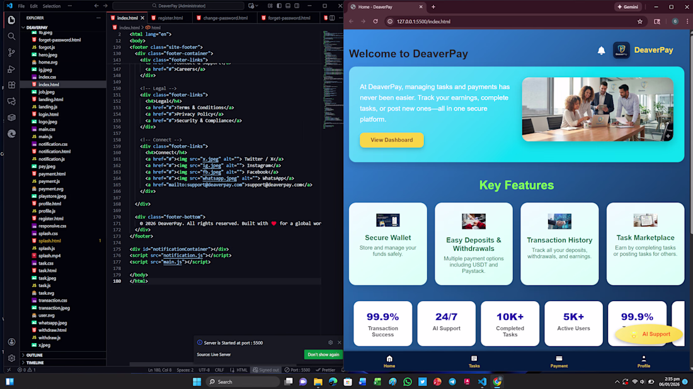Image resolution: width=693 pixels, height=389 pixels.
Task: Open the Gemini button in Chrome
Action: (x=627, y=7)
